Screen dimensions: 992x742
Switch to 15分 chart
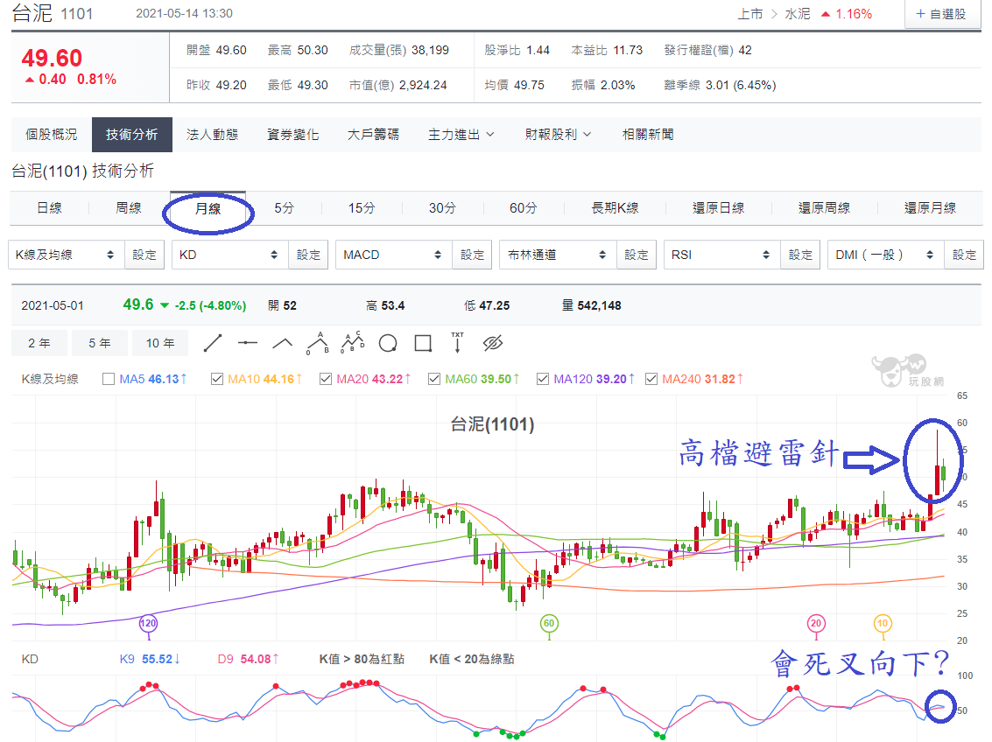coord(362,208)
